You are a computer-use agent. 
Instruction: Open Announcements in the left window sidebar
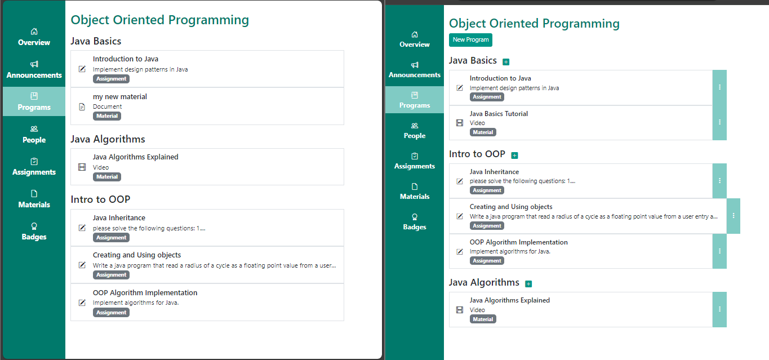(x=34, y=70)
